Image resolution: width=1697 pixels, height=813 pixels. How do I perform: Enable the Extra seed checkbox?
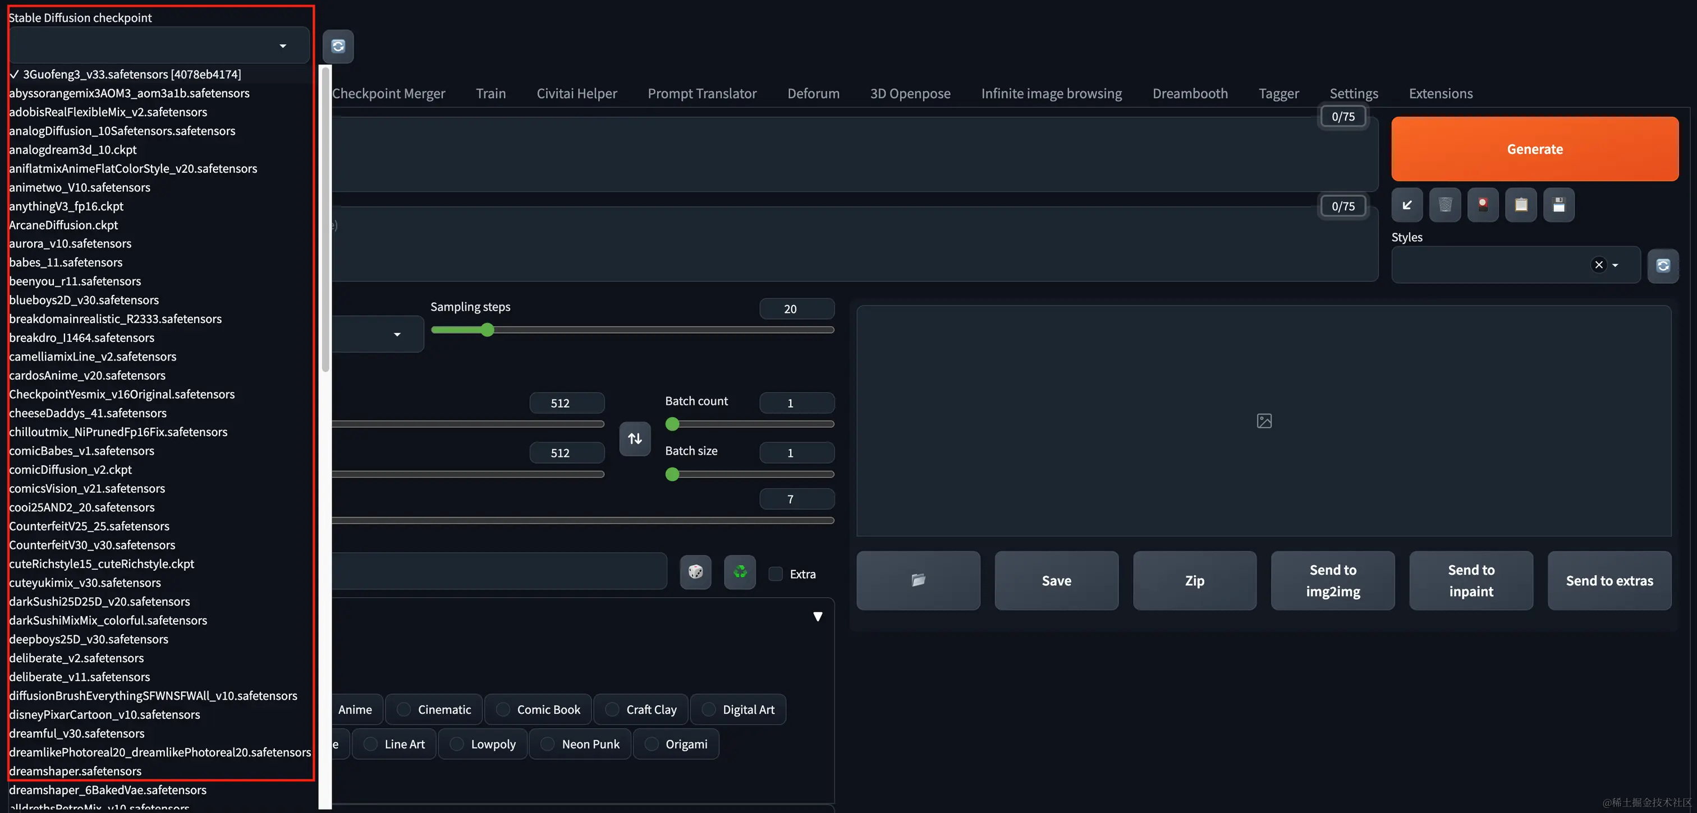776,574
